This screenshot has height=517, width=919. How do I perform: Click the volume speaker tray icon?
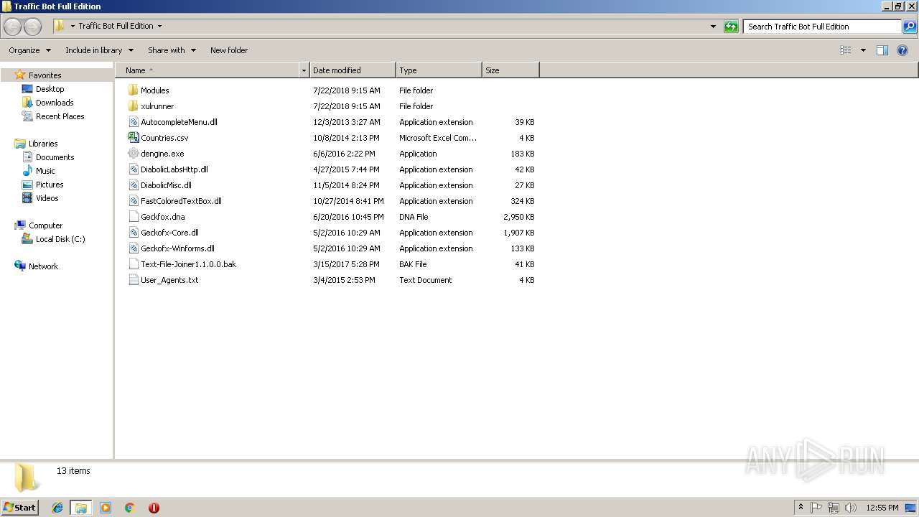[851, 508]
